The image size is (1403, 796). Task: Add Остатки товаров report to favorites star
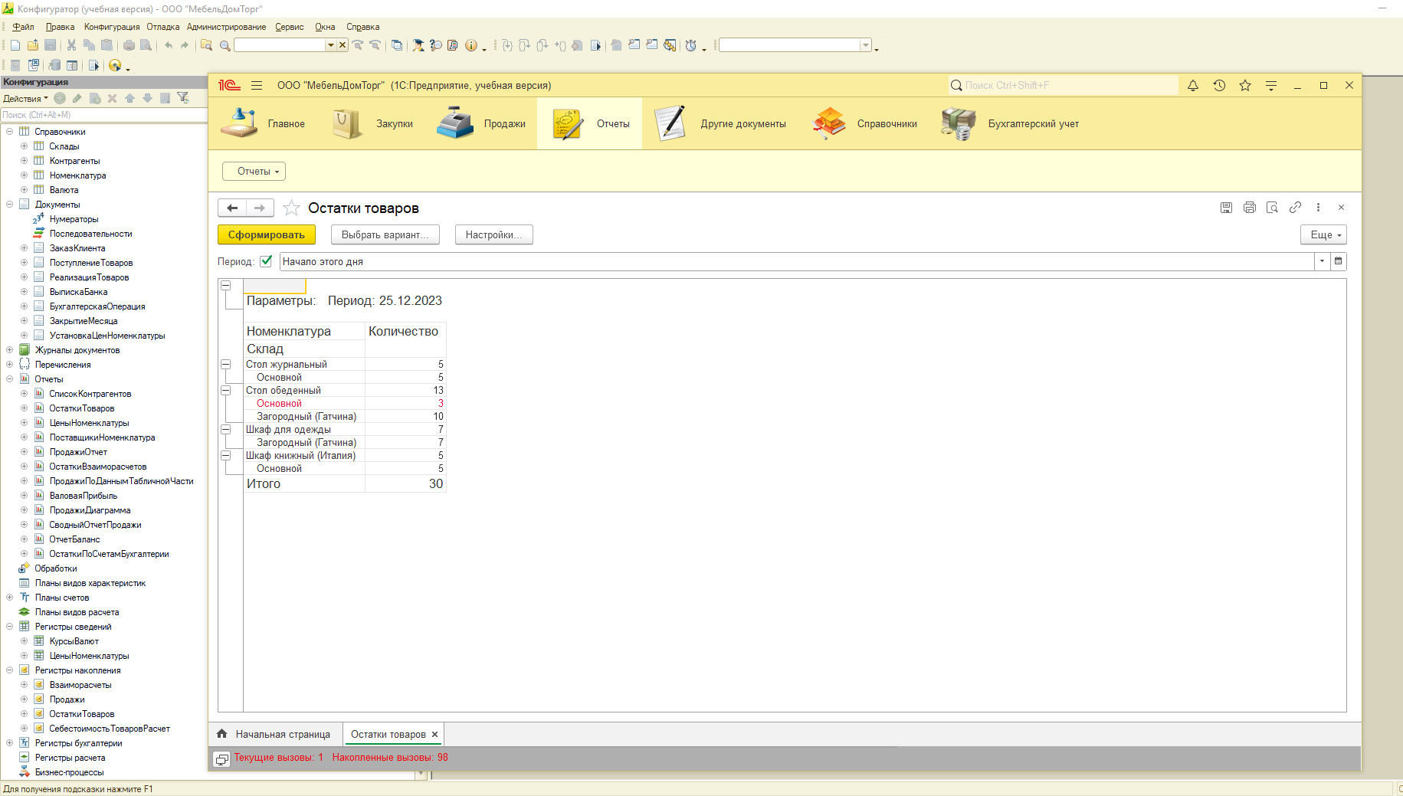tap(291, 208)
